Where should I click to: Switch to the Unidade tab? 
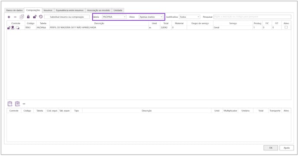click(118, 10)
